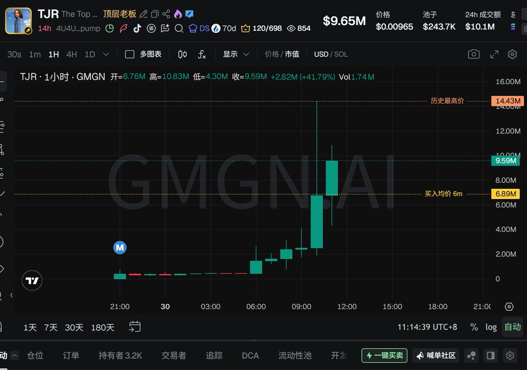Click the bubbles icon beside 喊单社区
The width and height of the screenshot is (527, 370).
click(472, 356)
